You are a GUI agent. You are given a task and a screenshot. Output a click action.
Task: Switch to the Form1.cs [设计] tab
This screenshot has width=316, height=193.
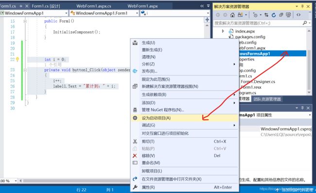46,6
